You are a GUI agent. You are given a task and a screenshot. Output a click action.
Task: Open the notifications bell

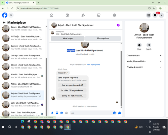pyautogui.click(x=155, y=15)
